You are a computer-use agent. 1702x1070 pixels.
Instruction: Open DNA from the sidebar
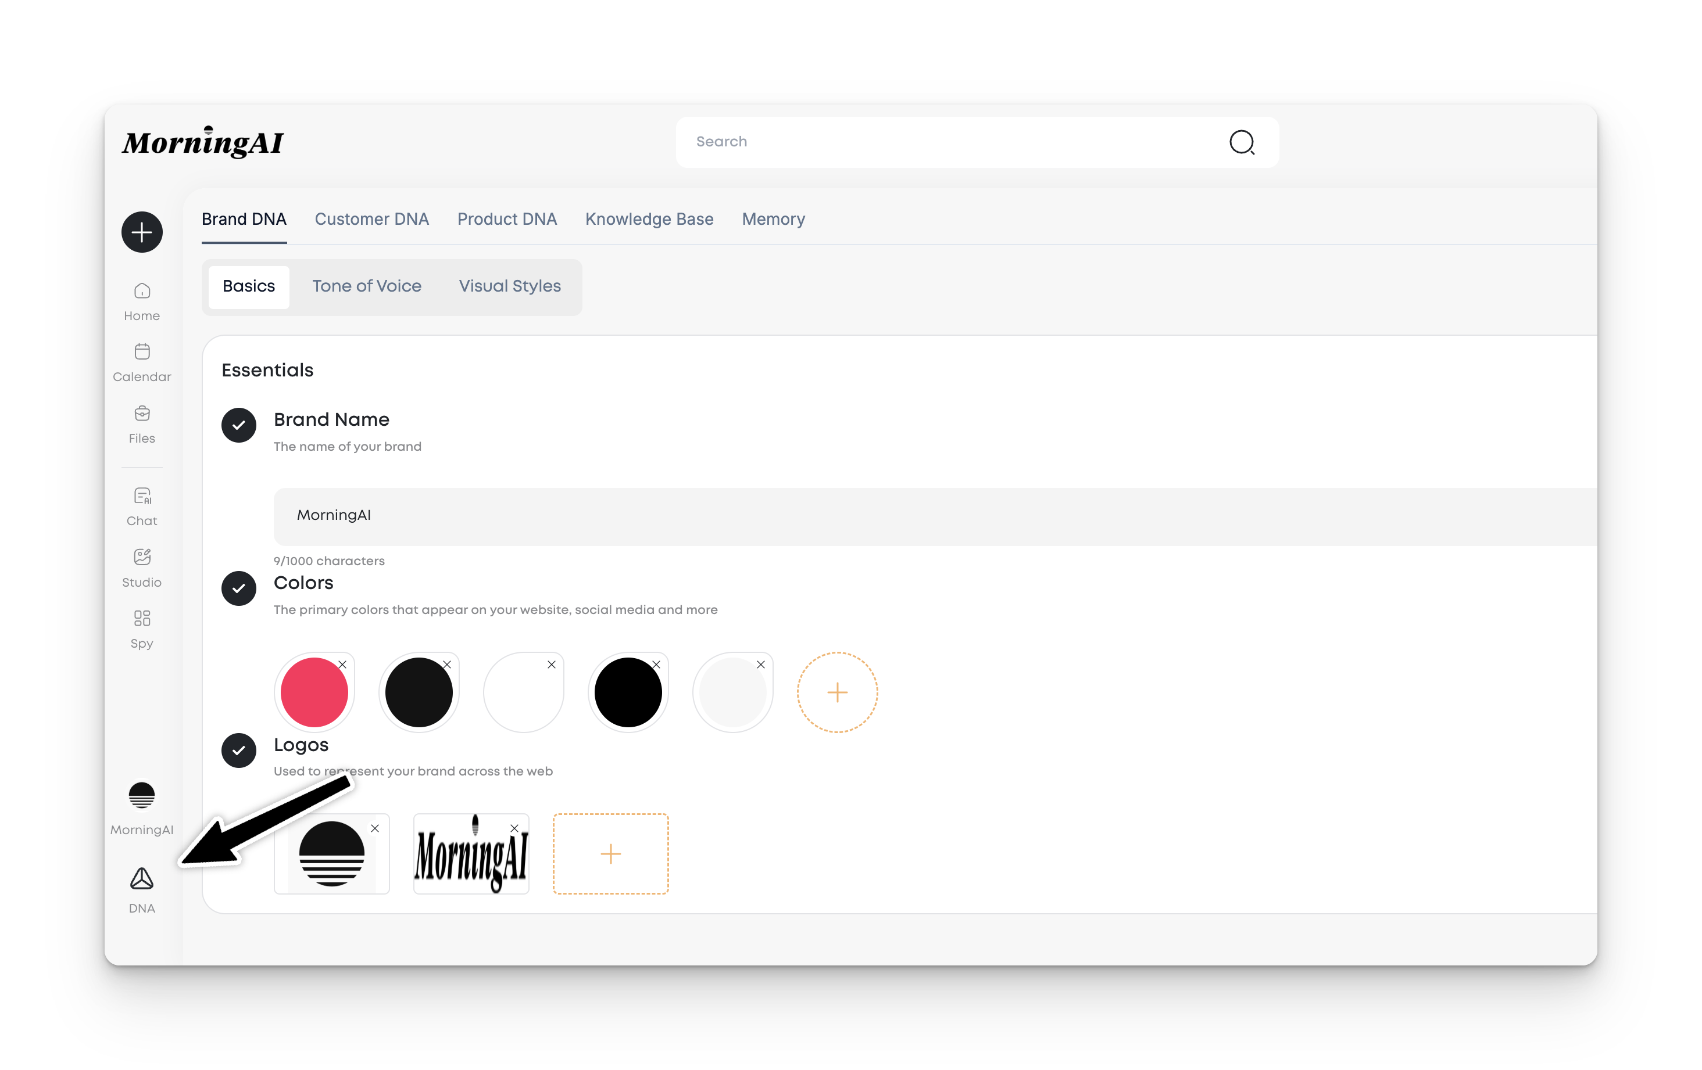[142, 891]
